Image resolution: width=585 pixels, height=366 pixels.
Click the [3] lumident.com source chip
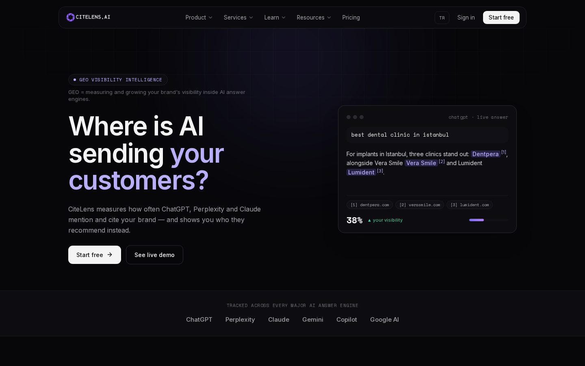(470, 205)
